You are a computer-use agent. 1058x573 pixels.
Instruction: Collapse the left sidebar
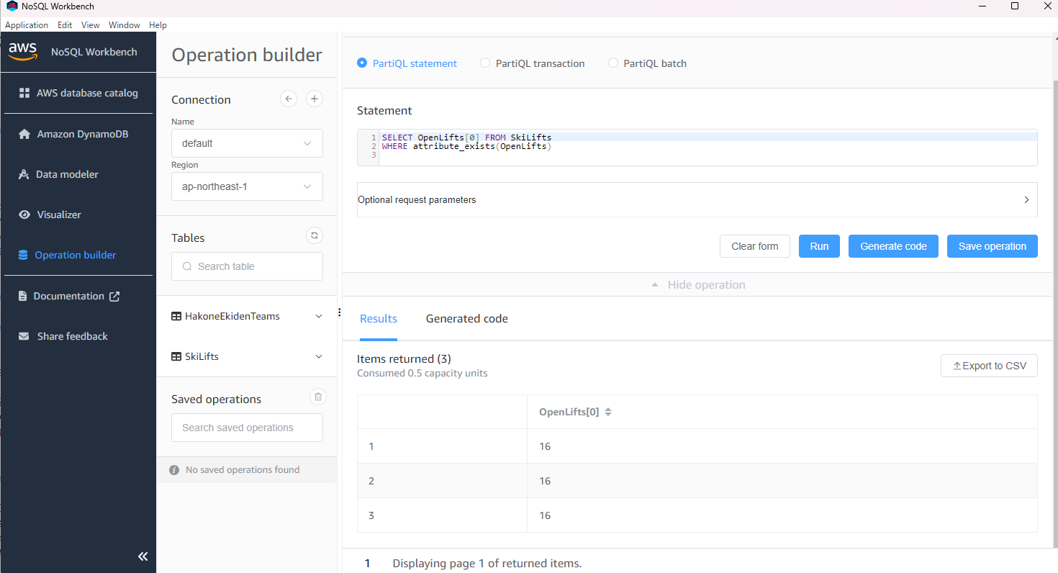pos(143,556)
